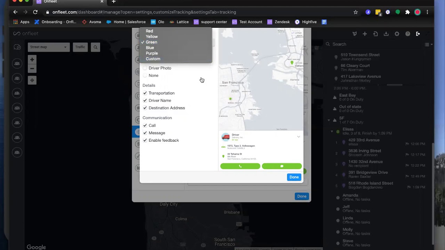
Task: Click the Onfleet logo in the dashboard header
Action: 26,34
